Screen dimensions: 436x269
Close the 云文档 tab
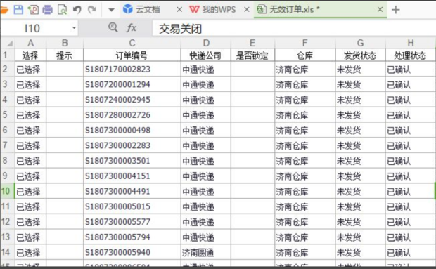(x=179, y=10)
